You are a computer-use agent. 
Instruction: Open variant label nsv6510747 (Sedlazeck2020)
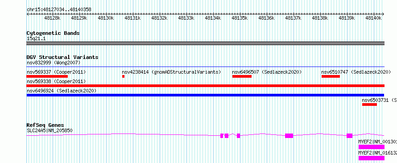click(x=356, y=72)
